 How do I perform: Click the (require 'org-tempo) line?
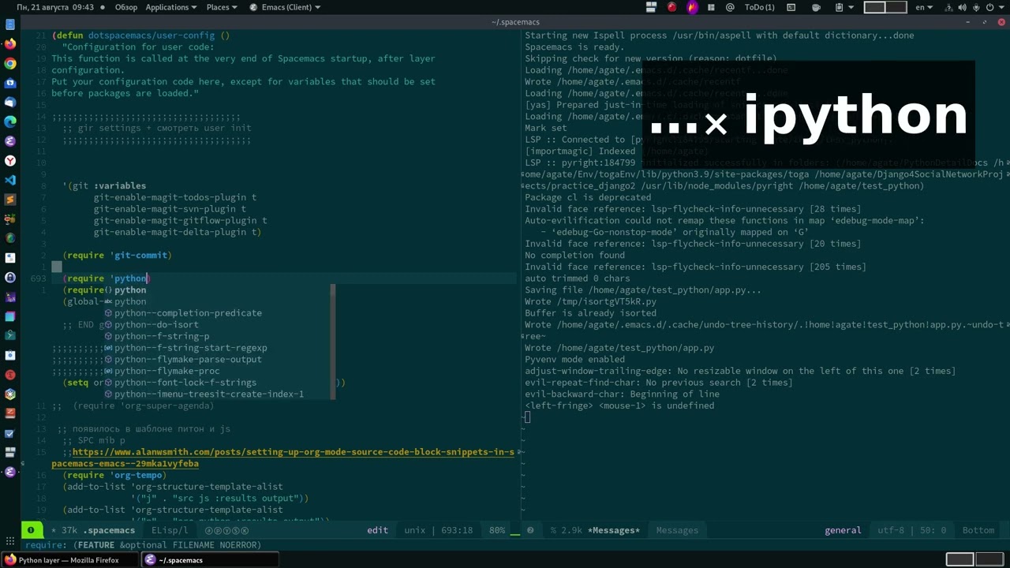click(114, 475)
